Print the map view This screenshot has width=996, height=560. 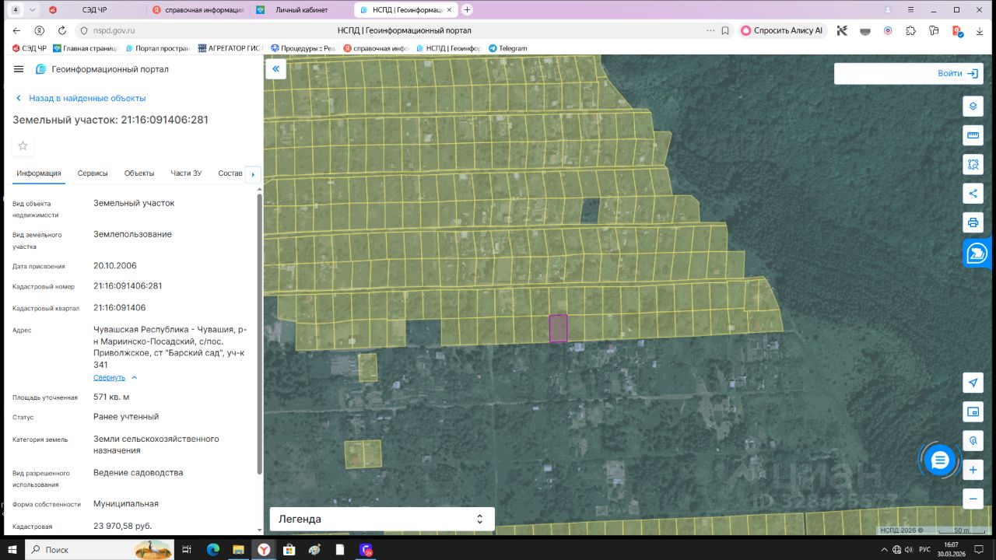point(972,222)
